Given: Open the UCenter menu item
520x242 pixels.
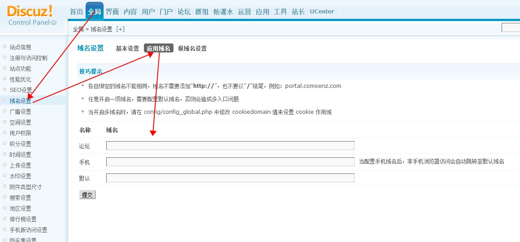Looking at the screenshot, I should [322, 12].
